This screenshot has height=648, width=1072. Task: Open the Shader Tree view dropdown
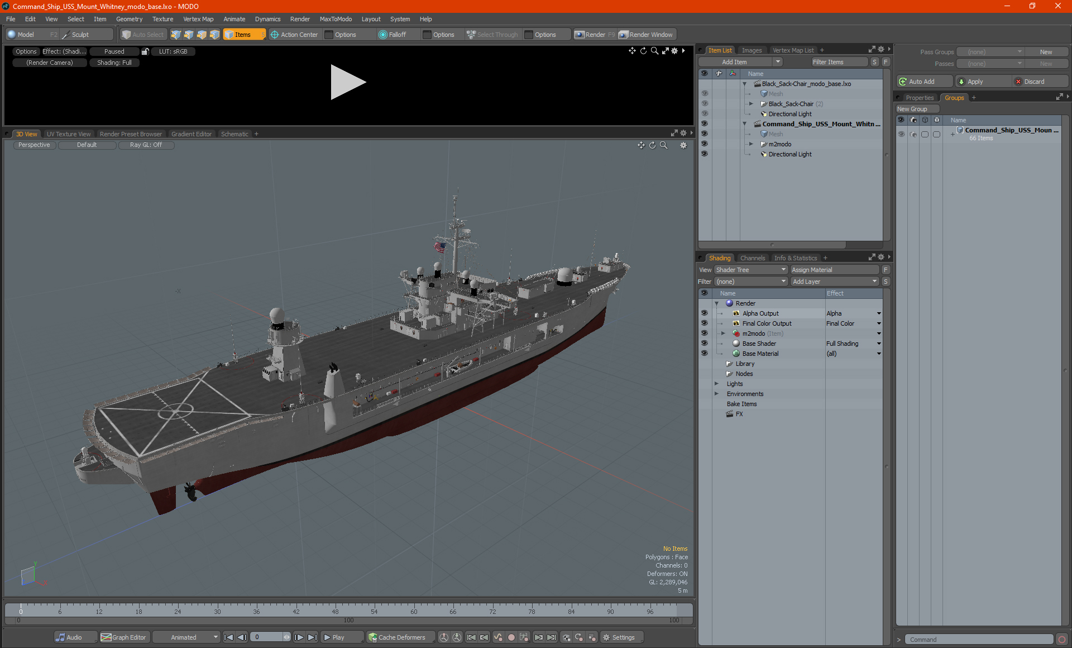(x=750, y=270)
